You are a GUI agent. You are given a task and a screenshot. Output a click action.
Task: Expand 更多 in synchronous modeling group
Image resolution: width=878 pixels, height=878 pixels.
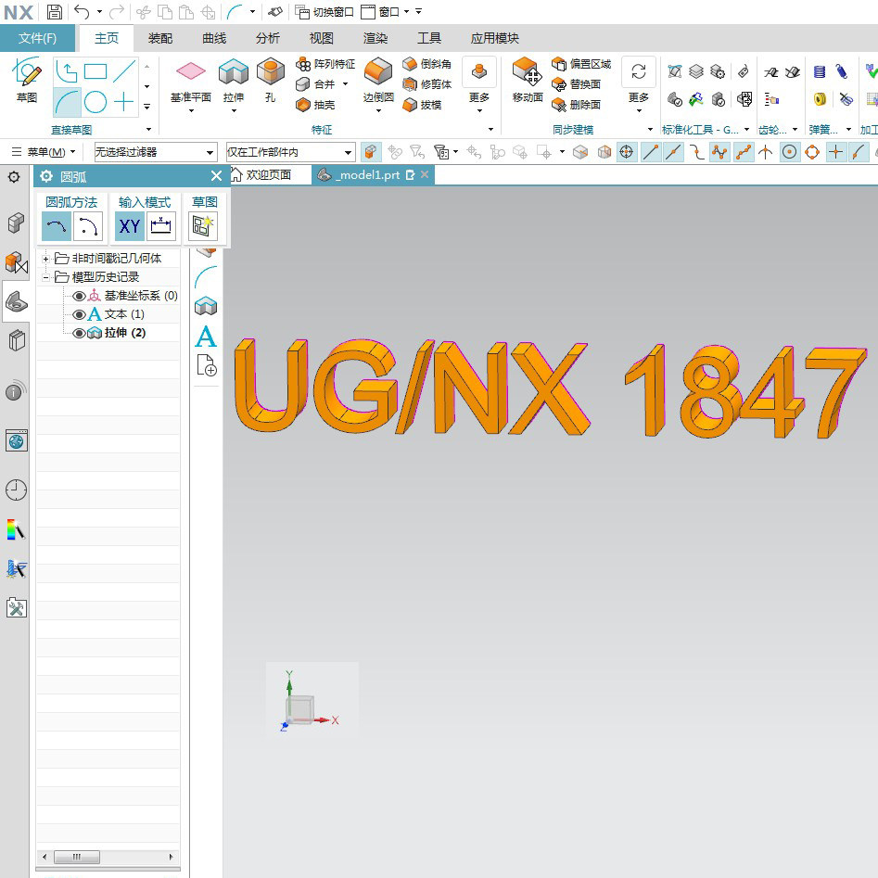point(639,85)
